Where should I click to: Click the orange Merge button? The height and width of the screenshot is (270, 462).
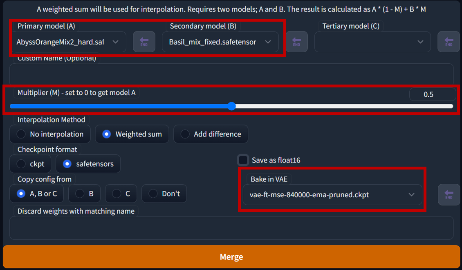click(231, 257)
